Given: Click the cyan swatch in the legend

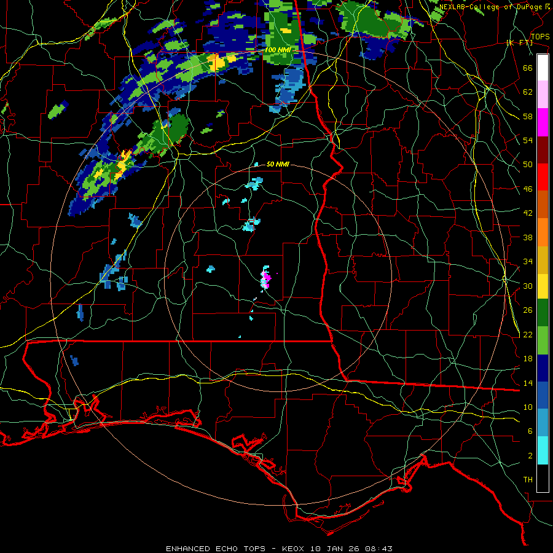Looking at the screenshot, I should pos(543,450).
